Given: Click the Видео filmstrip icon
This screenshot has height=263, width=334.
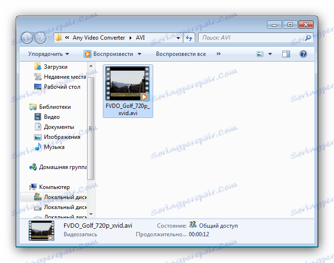Looking at the screenshot, I should point(38,116).
